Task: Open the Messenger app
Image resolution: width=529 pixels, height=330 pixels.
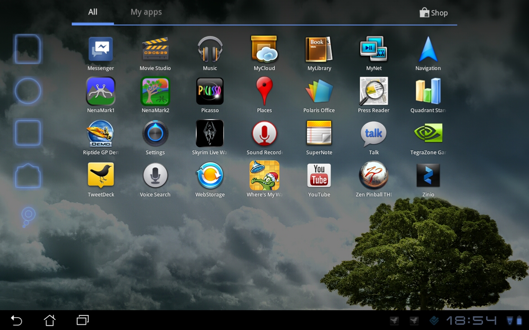Action: pos(101,54)
